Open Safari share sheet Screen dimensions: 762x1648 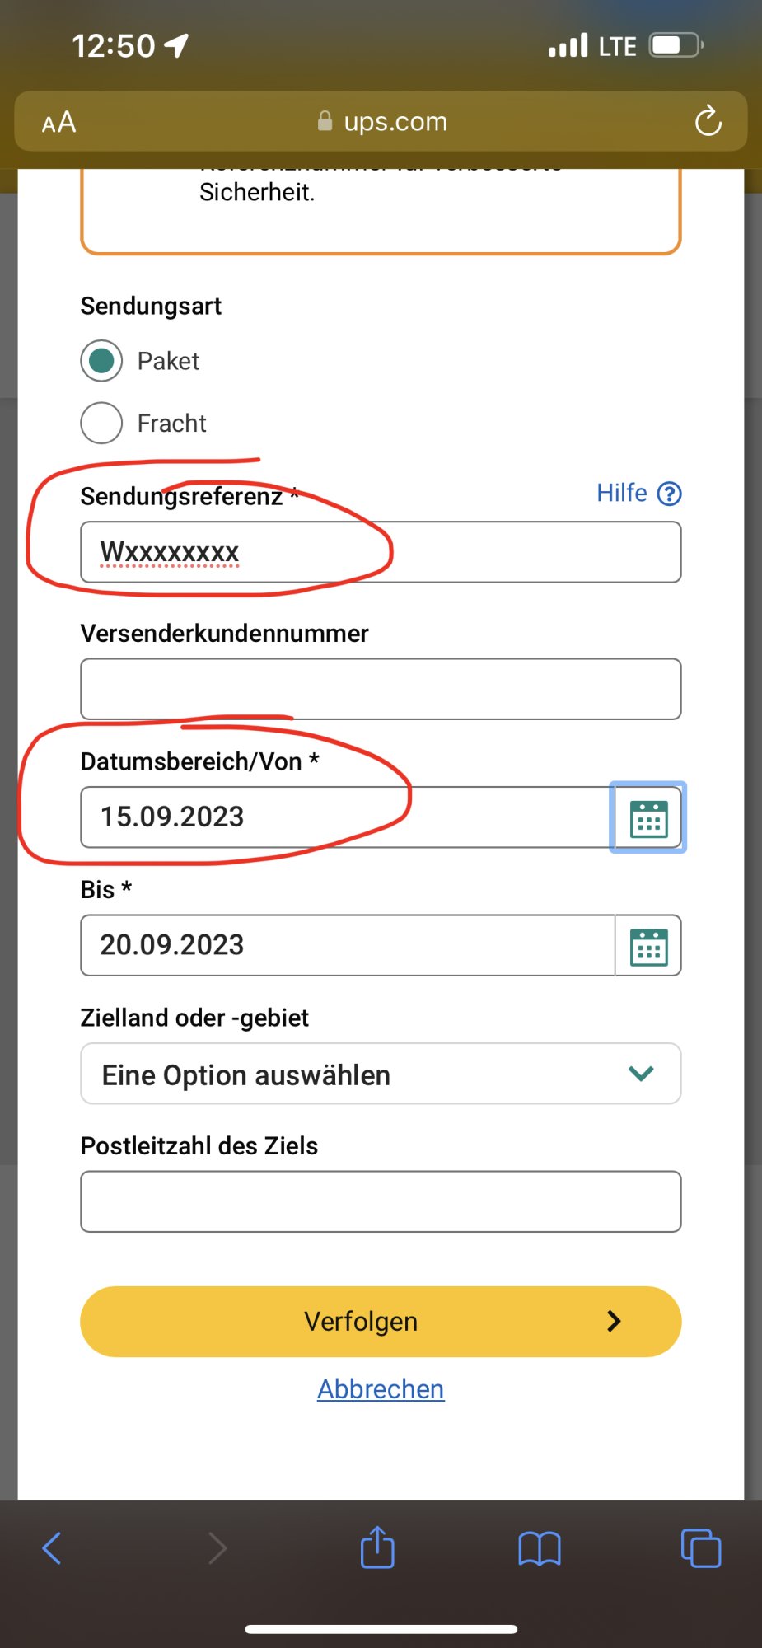[377, 1547]
